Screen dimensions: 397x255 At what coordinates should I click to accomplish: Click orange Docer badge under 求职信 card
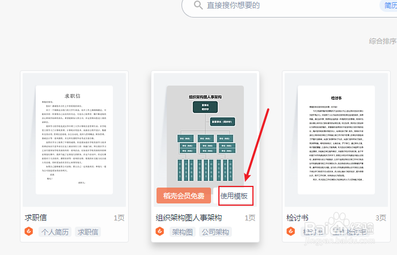pos(29,231)
